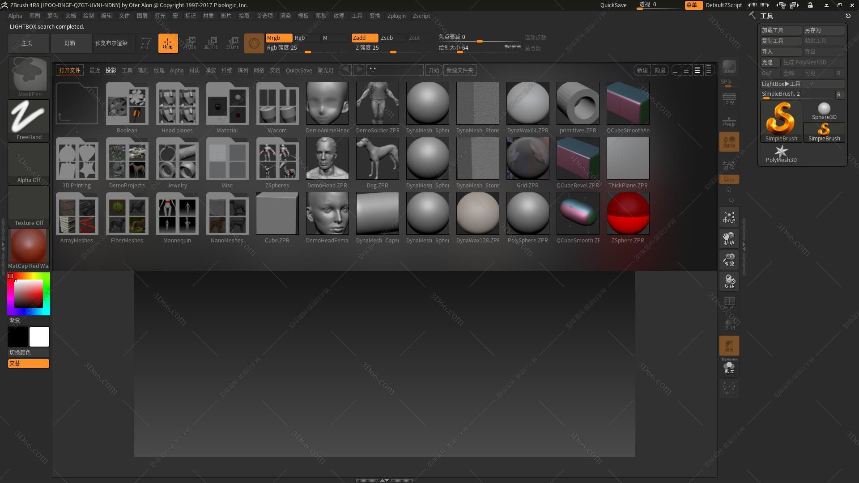
Task: Select the SimpleBrush tool large thumbnail
Action: coord(781,121)
